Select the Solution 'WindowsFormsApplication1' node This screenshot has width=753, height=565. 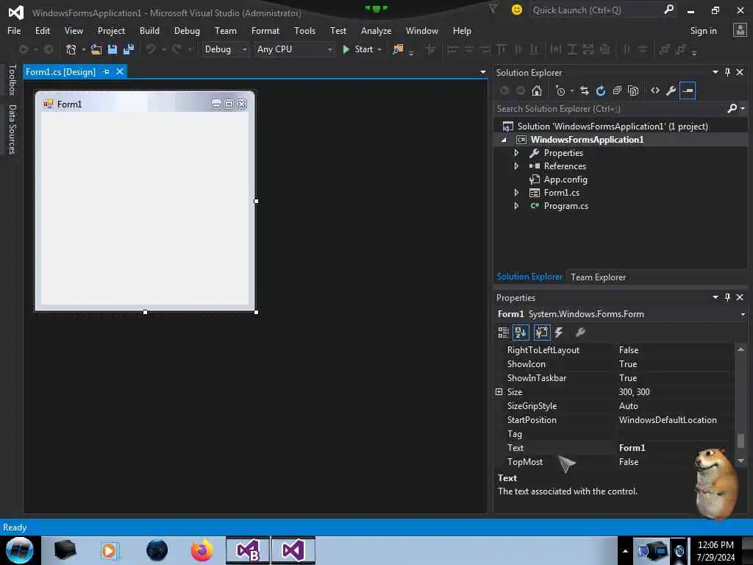coord(613,127)
